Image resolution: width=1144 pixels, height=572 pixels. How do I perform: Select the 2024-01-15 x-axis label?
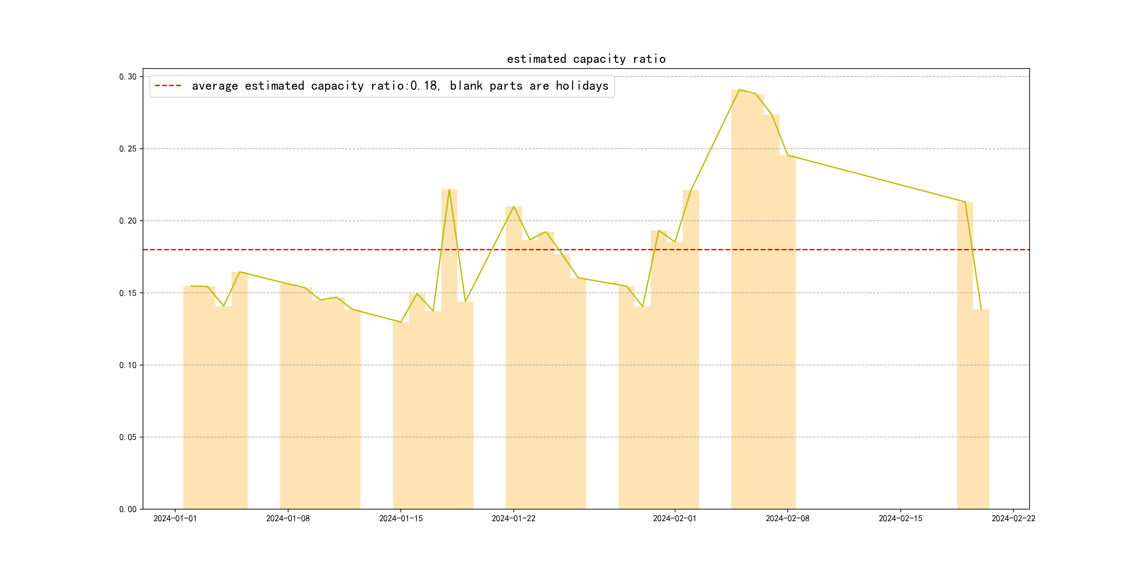coord(401,519)
